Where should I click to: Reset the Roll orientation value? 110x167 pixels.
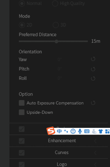pos(93,78)
